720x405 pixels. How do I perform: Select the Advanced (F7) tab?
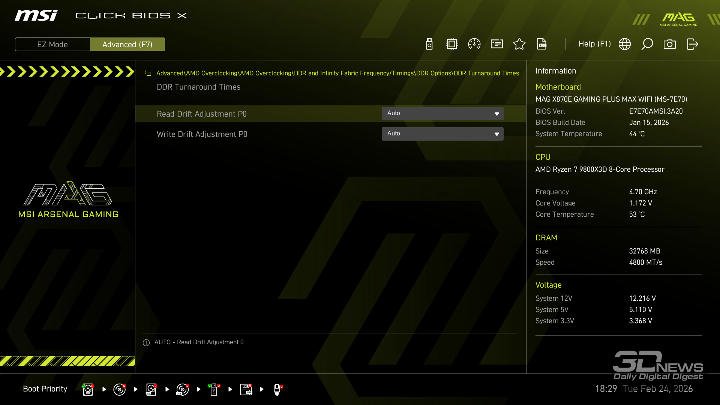pyautogui.click(x=127, y=44)
